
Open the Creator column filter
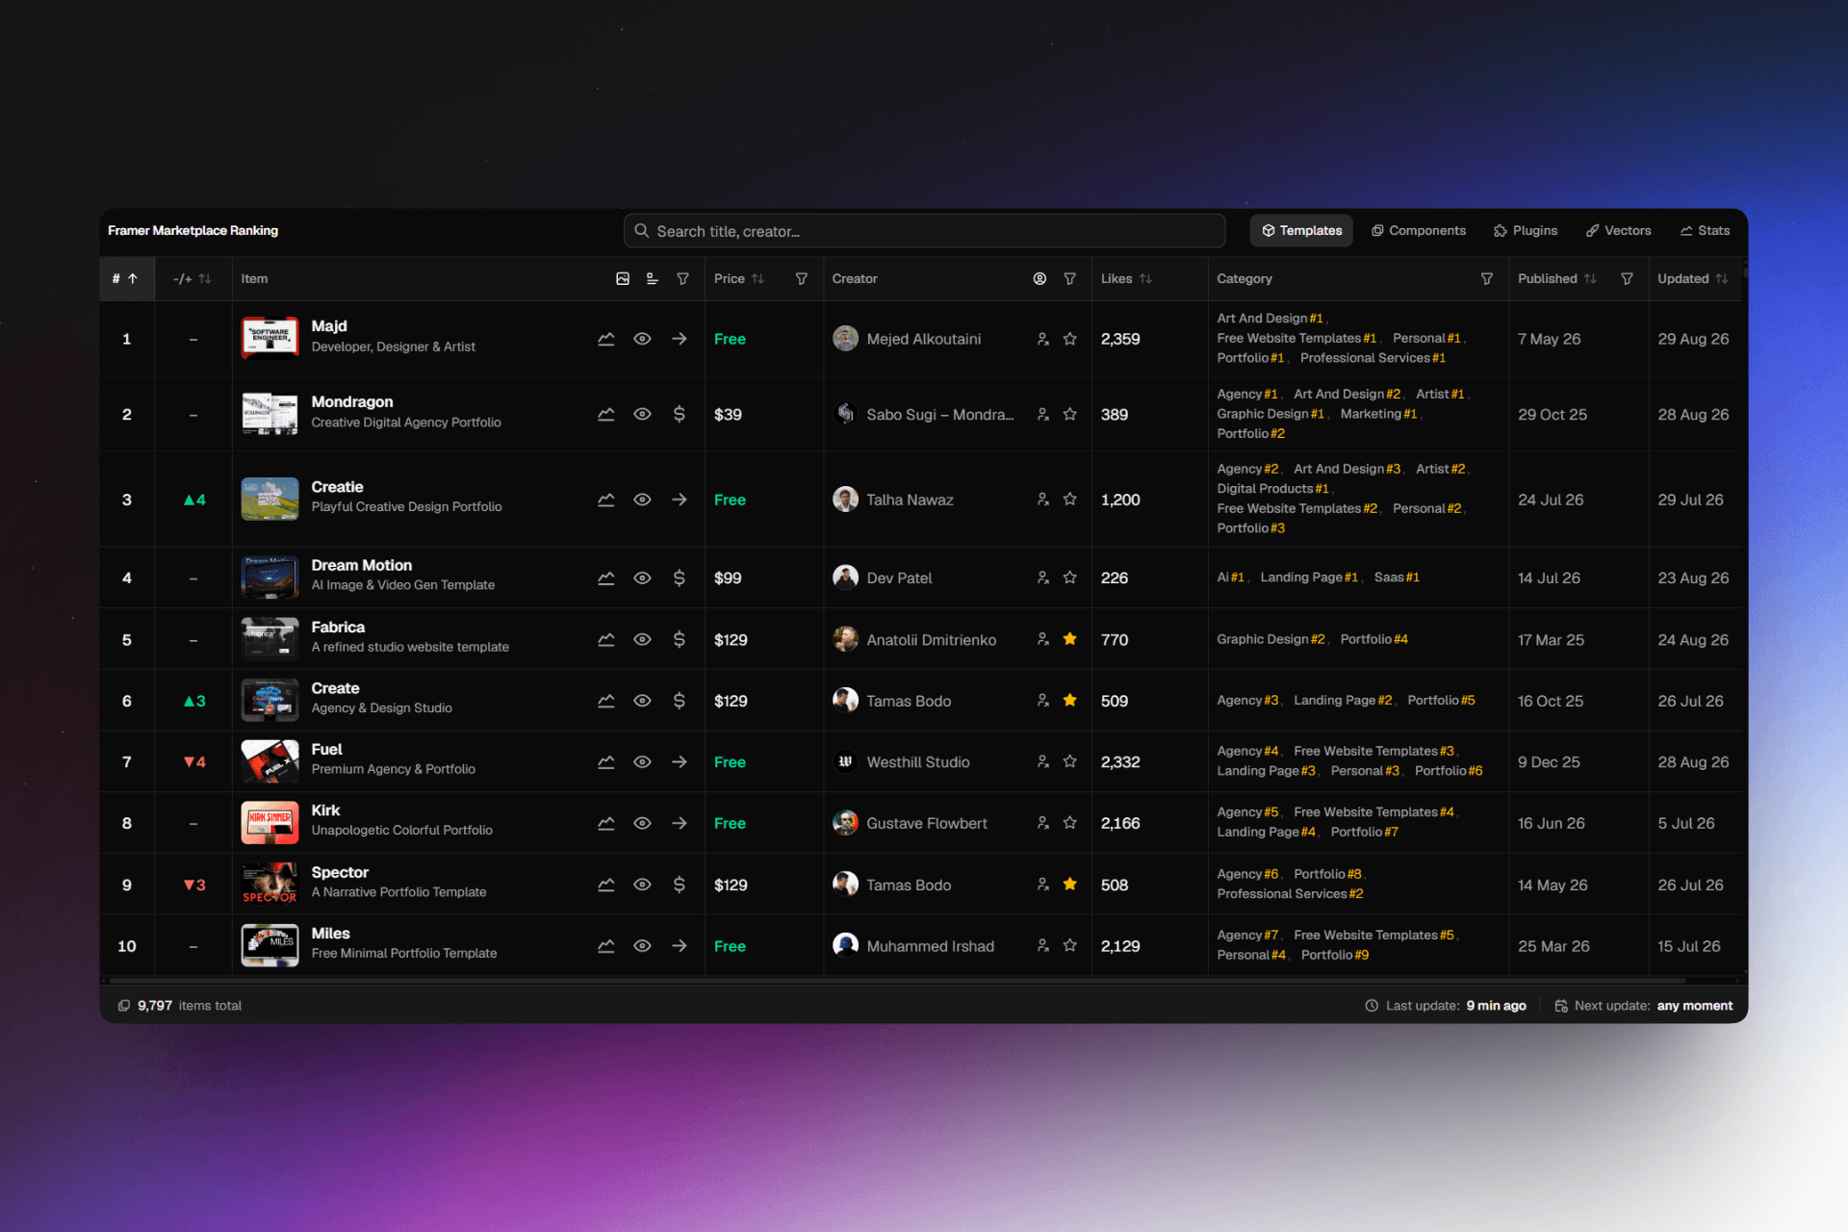[x=1069, y=279]
